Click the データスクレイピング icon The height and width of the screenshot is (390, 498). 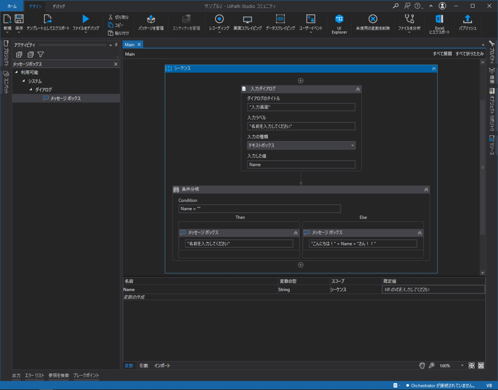(281, 19)
